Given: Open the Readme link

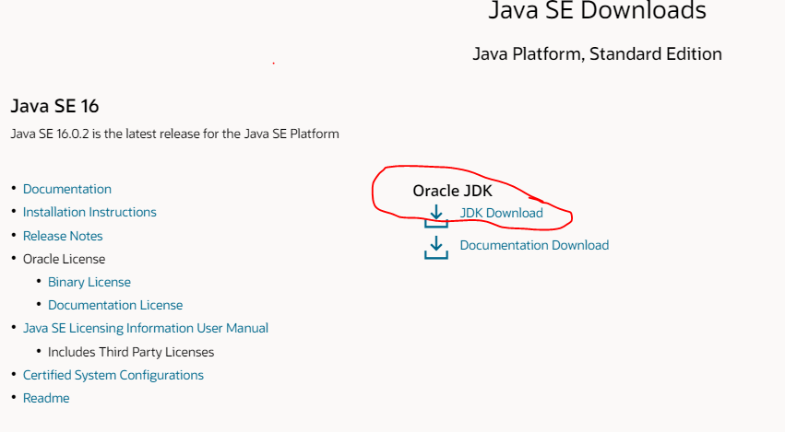Looking at the screenshot, I should (46, 398).
